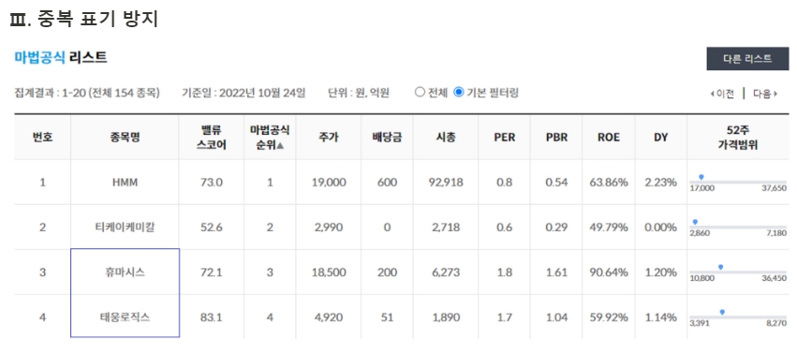Open the 태웅로직스 stock entry
This screenshot has width=797, height=354.
pos(125,317)
